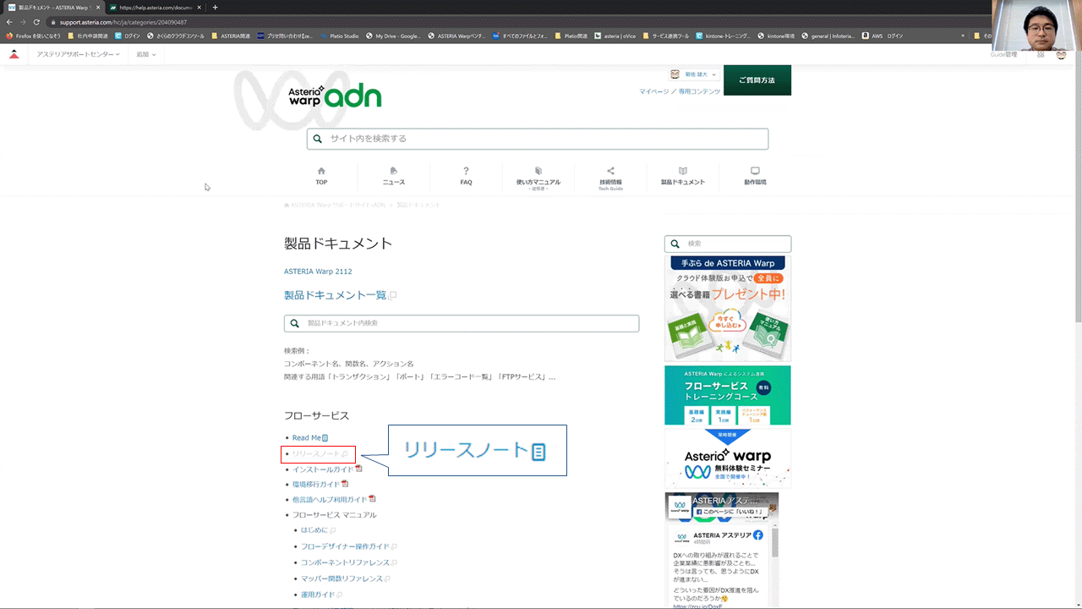Open 製品ドキュメント navigation item

683,176
